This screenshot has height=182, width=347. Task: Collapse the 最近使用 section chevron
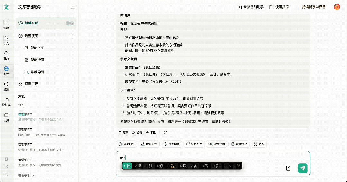tap(72, 36)
